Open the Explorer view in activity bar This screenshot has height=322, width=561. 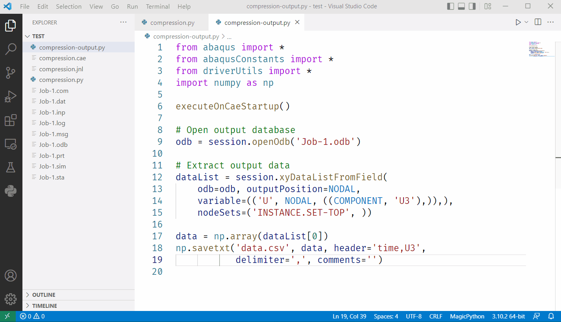(x=11, y=26)
